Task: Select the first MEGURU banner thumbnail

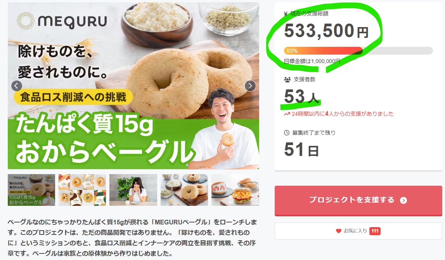Action: tap(31, 190)
